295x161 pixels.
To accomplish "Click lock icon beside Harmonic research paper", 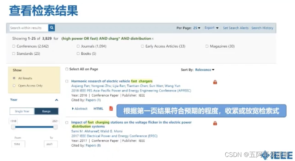I will pyautogui.click(x=215, y=82).
